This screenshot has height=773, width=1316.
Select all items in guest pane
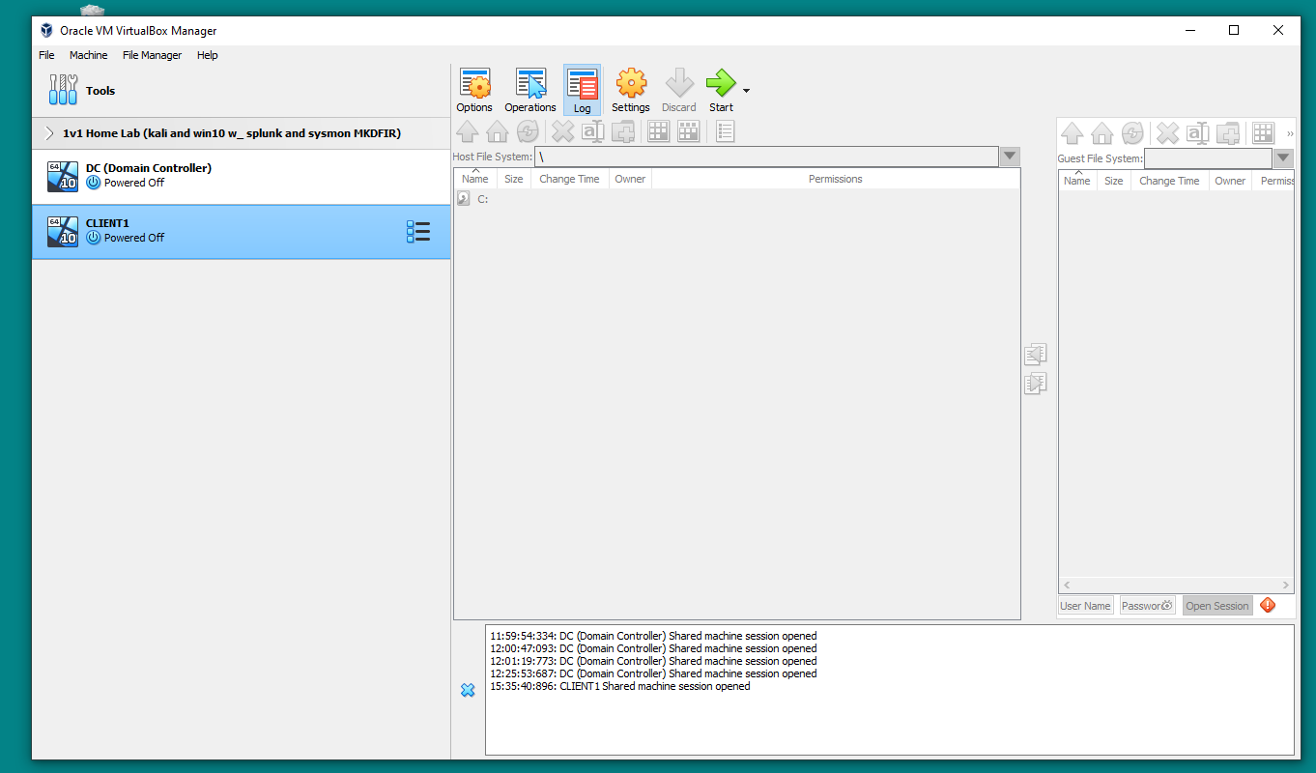pos(1263,133)
